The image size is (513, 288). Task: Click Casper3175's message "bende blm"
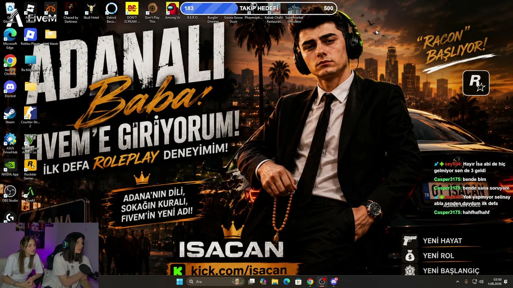coord(460,179)
